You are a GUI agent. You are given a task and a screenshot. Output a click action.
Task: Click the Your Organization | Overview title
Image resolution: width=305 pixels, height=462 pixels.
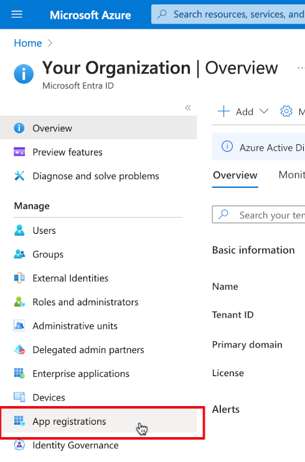[160, 68]
